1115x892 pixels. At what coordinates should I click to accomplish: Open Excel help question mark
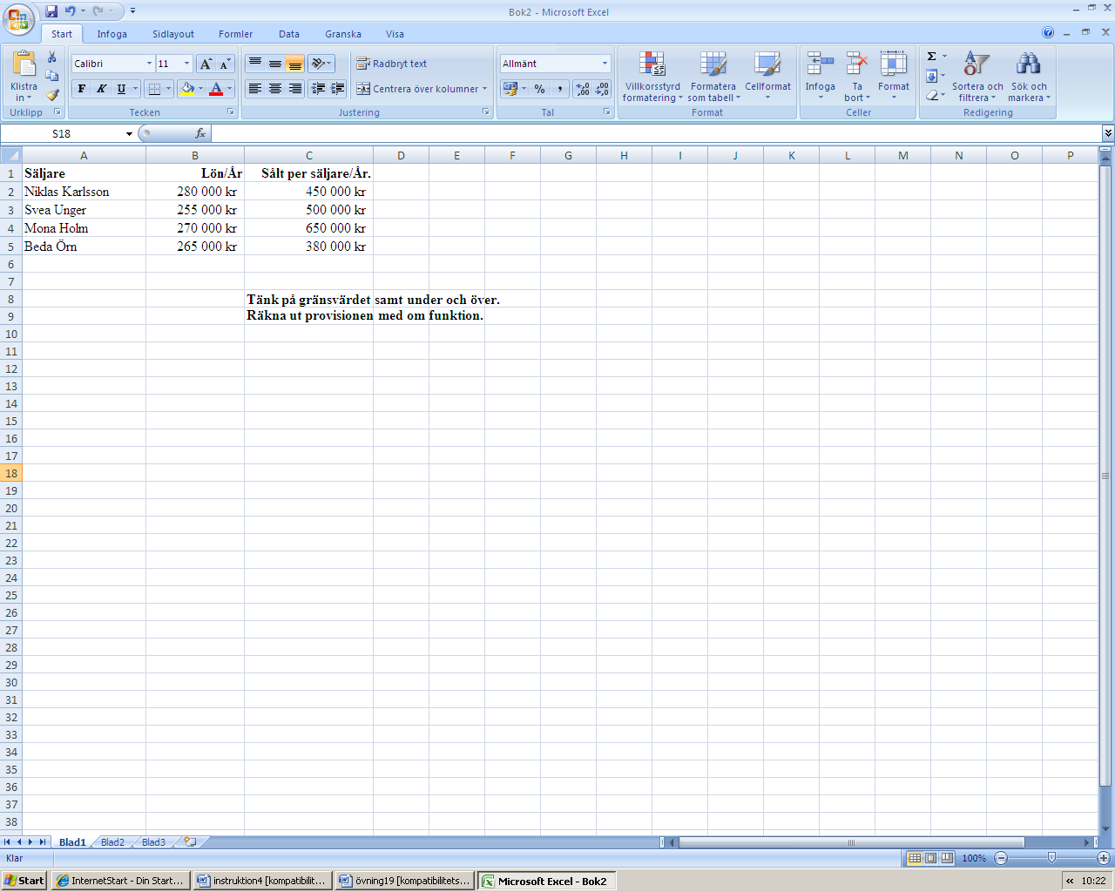pyautogui.click(x=1048, y=33)
